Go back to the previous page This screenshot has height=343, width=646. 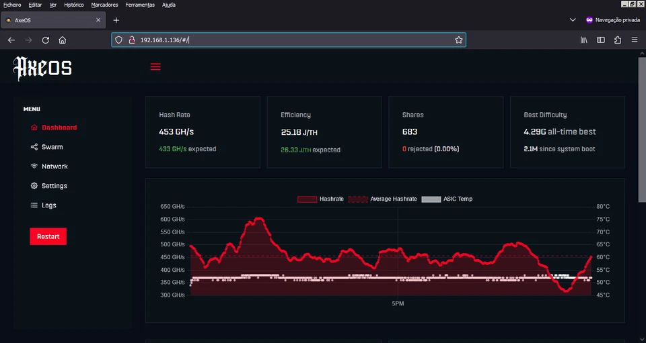coord(11,40)
